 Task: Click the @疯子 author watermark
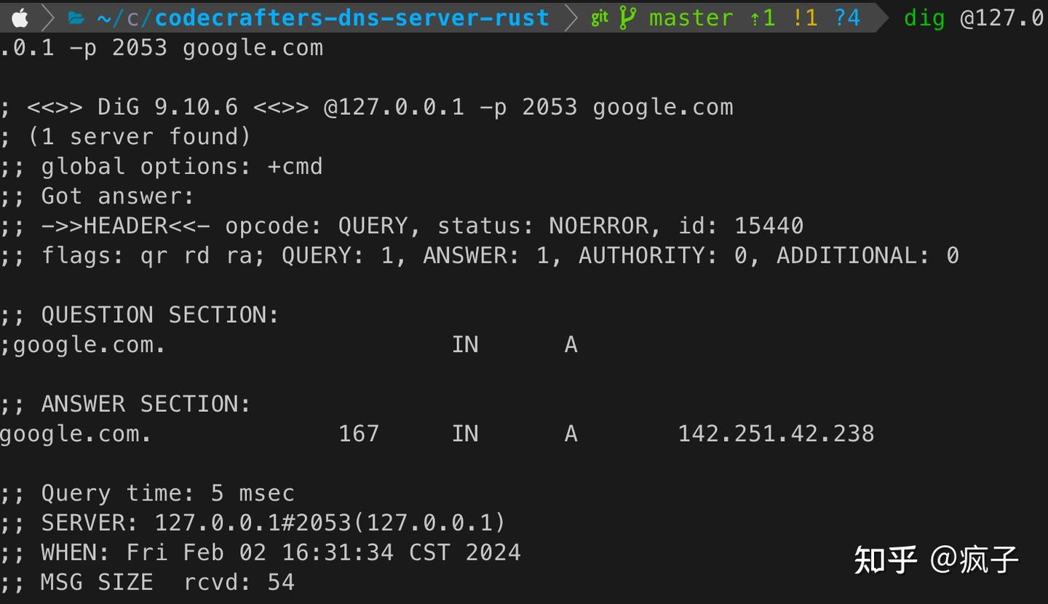tap(974, 559)
